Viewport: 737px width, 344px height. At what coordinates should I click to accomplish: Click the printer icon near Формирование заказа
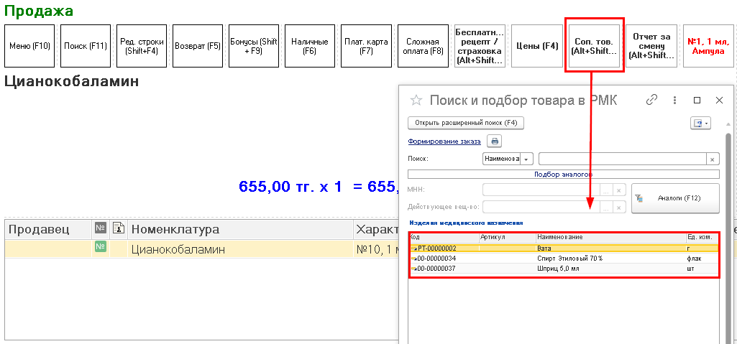pyautogui.click(x=494, y=141)
